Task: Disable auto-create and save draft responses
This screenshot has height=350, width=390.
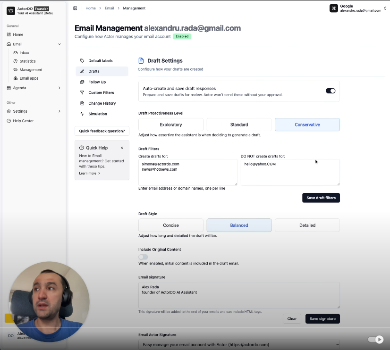Action: tap(331, 91)
